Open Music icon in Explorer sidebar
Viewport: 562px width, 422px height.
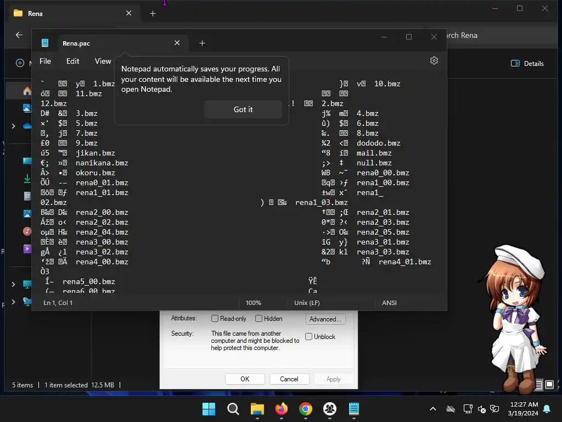tap(27, 231)
